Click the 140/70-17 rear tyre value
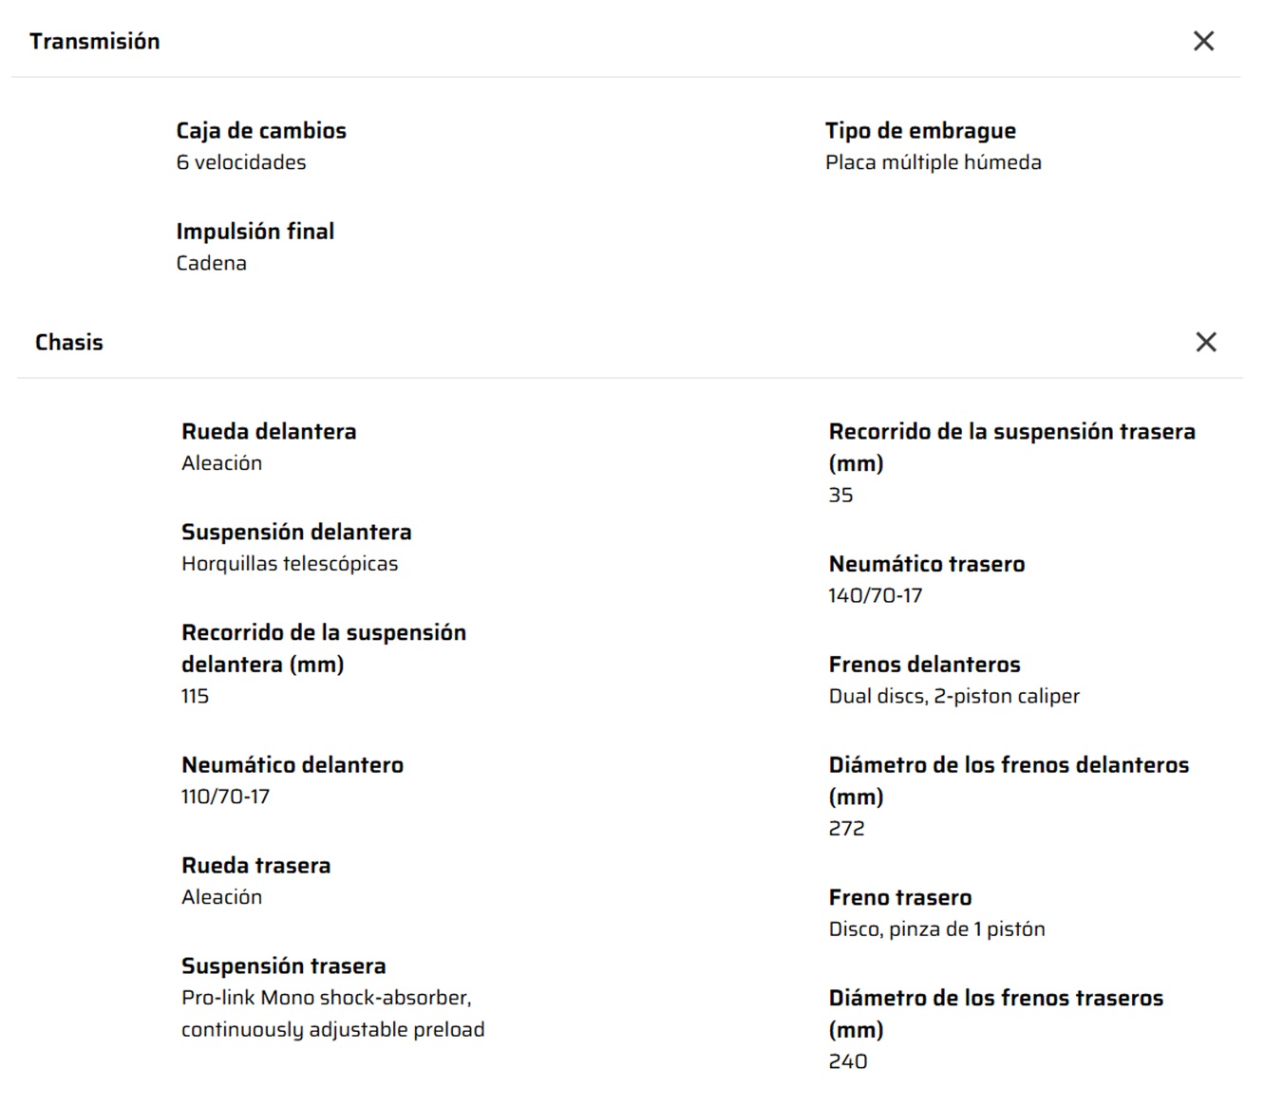Image resolution: width=1264 pixels, height=1106 pixels. (x=876, y=595)
